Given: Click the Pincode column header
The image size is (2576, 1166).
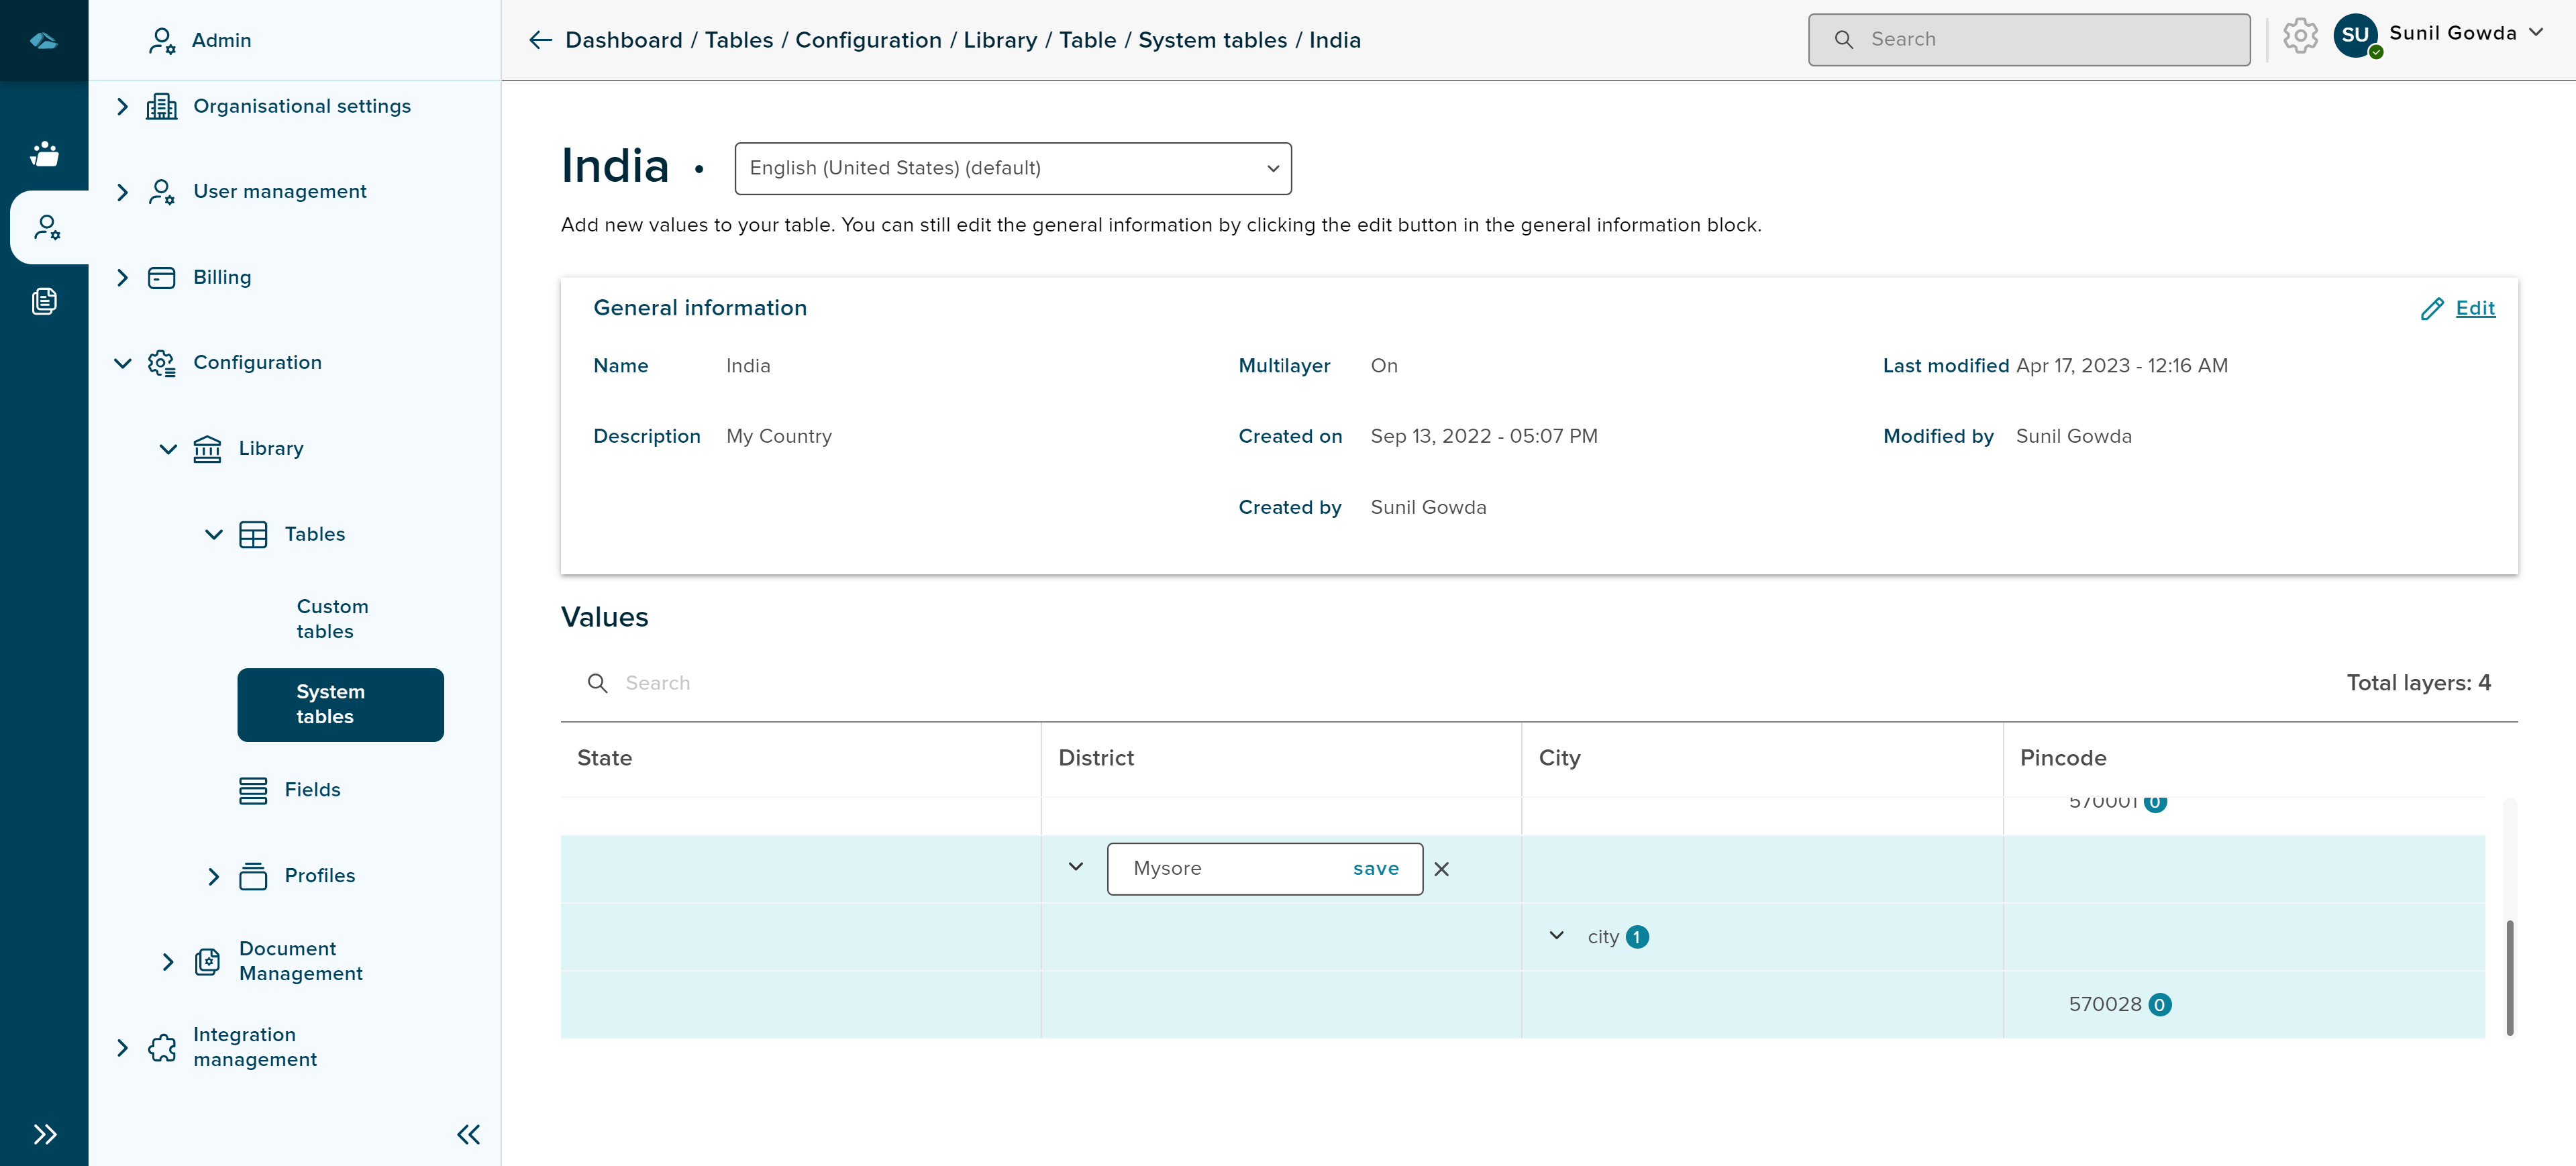Looking at the screenshot, I should [2062, 758].
